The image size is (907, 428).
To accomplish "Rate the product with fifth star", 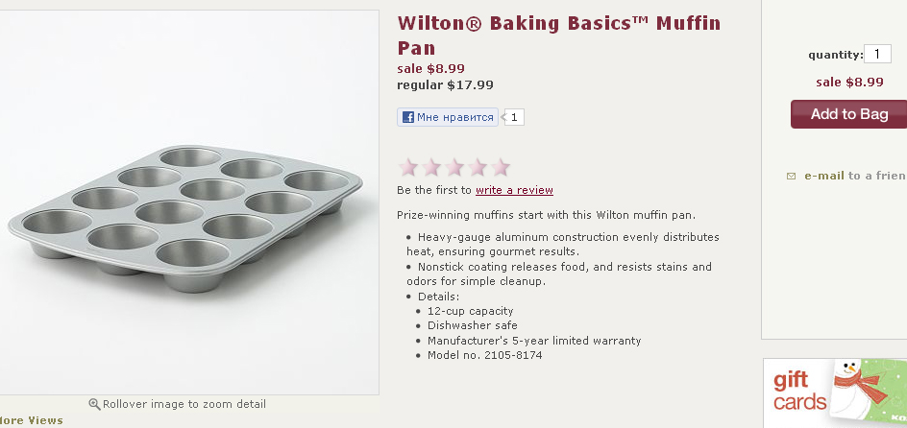I will pyautogui.click(x=501, y=168).
